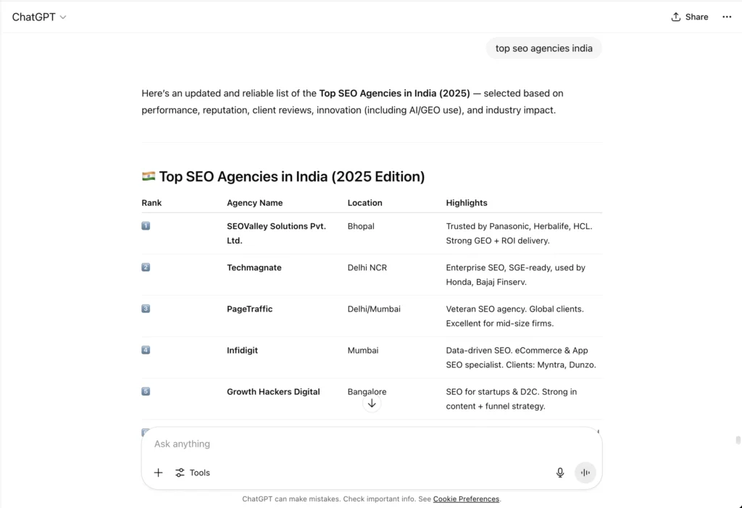Click the Agency Name column header
The image size is (742, 508).
coord(254,203)
